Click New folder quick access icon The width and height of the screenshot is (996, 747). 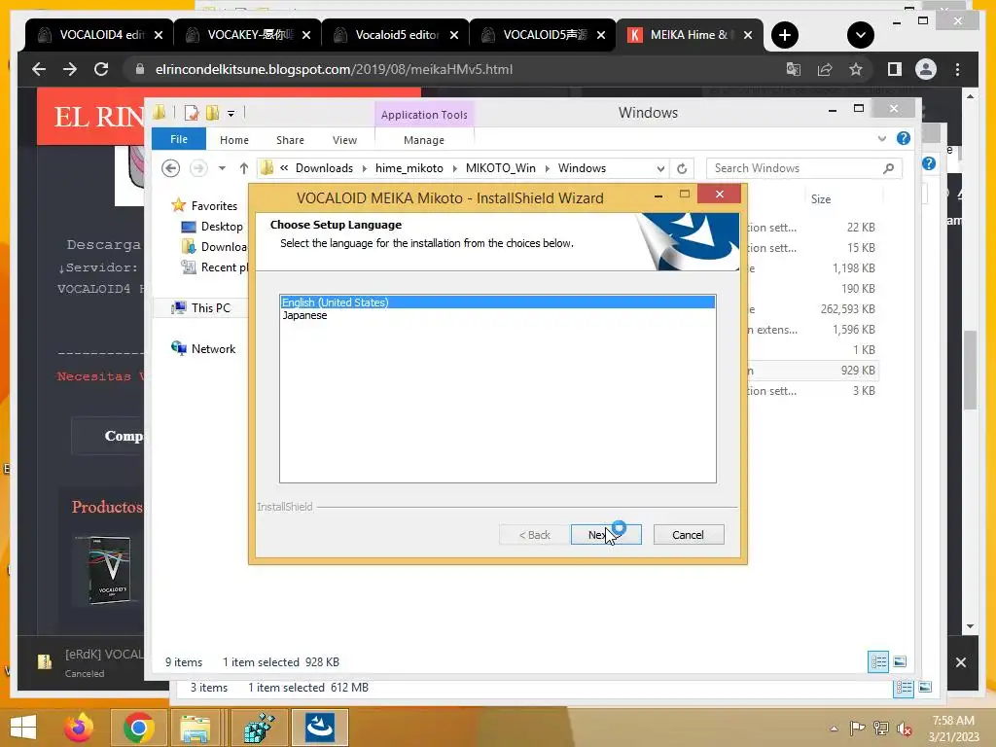click(212, 113)
